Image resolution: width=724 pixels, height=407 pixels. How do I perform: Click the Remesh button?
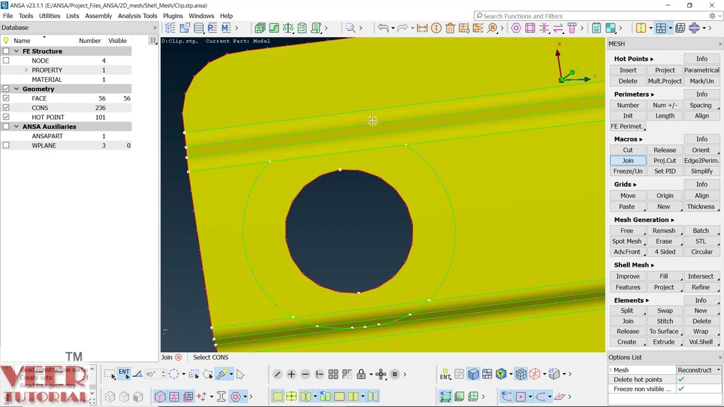[x=664, y=231]
